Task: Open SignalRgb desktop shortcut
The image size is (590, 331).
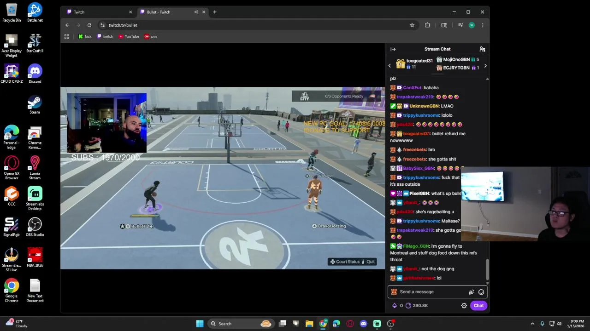Action: pos(12,228)
